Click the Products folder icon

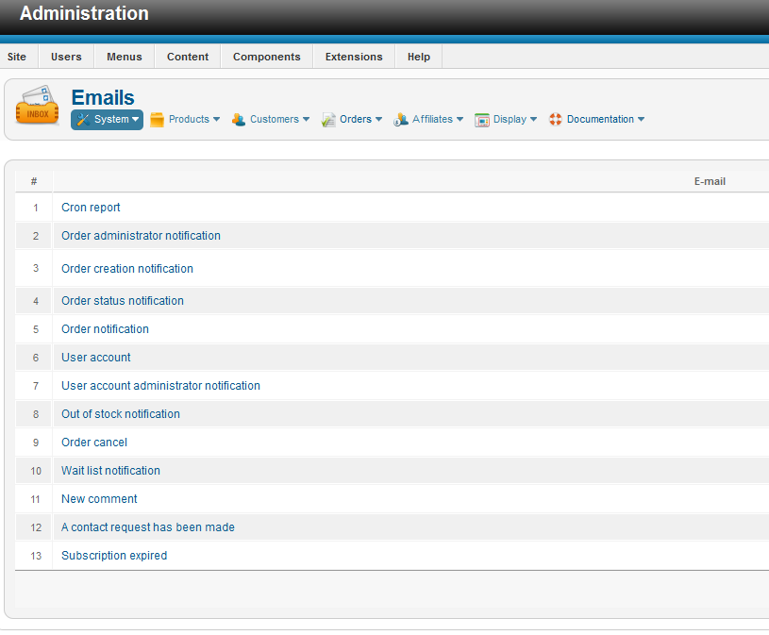[x=157, y=120]
